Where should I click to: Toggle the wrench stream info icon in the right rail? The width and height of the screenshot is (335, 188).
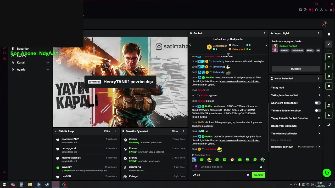pyautogui.click(x=329, y=115)
